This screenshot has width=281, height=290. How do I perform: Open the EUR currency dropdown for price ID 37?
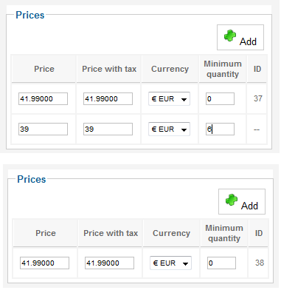click(x=169, y=99)
